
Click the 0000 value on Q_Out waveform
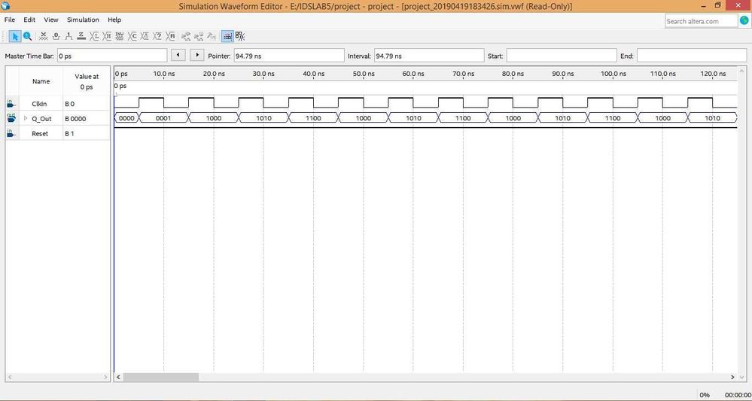coord(126,118)
